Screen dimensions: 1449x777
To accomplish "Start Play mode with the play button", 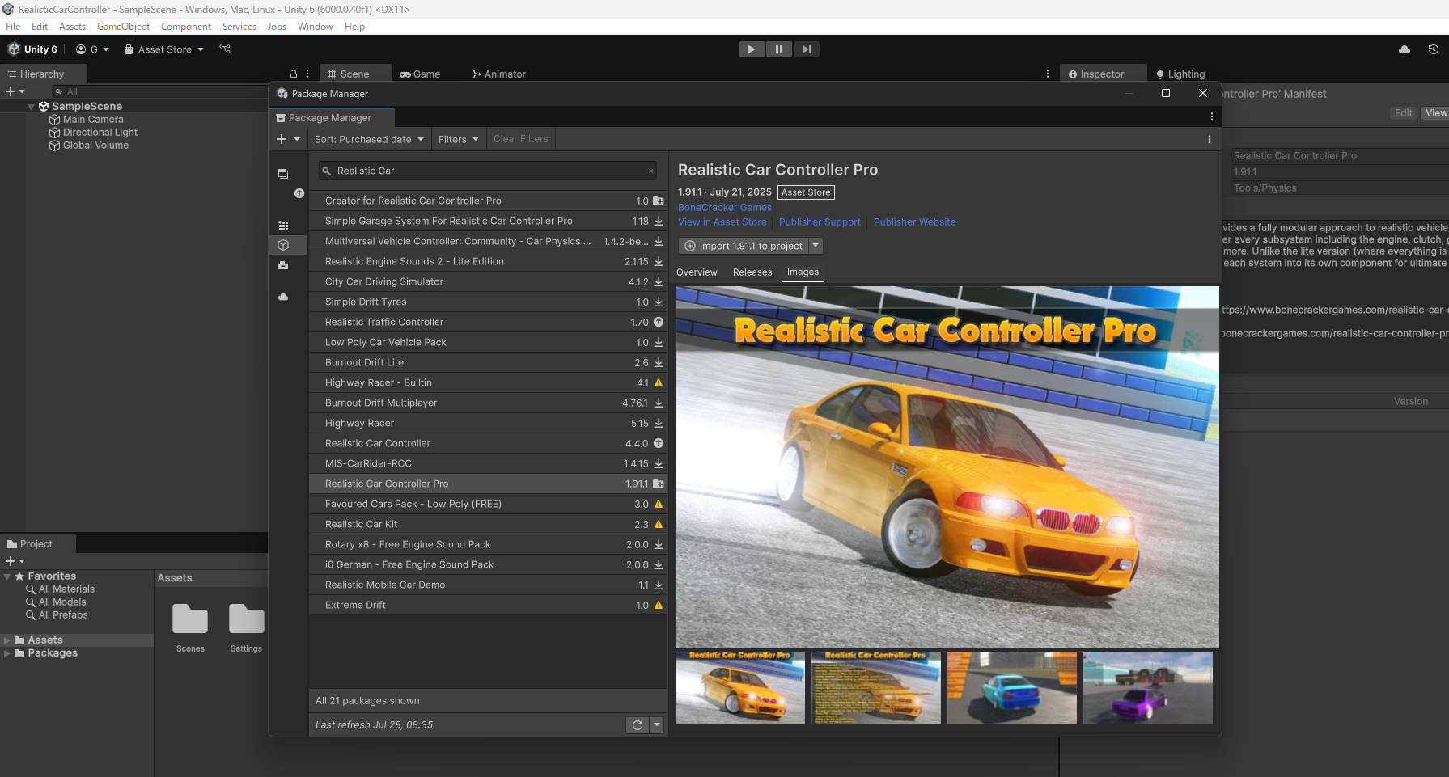I will tap(751, 49).
